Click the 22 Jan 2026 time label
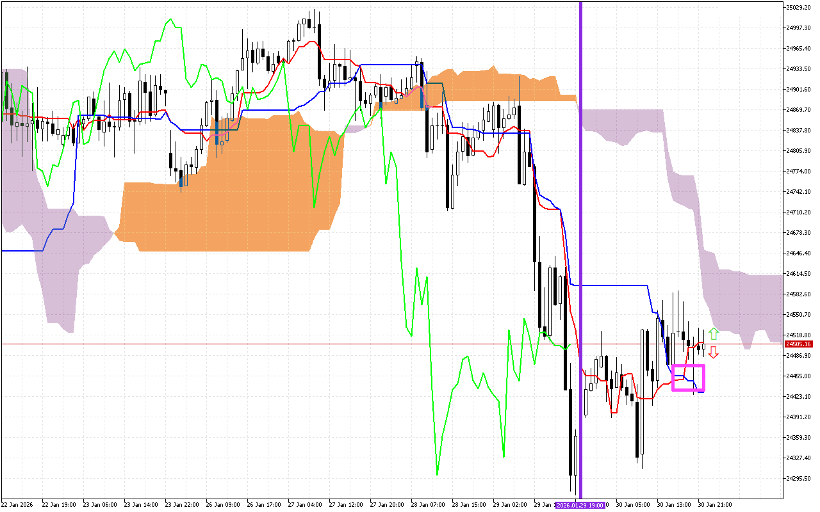 tap(18, 505)
